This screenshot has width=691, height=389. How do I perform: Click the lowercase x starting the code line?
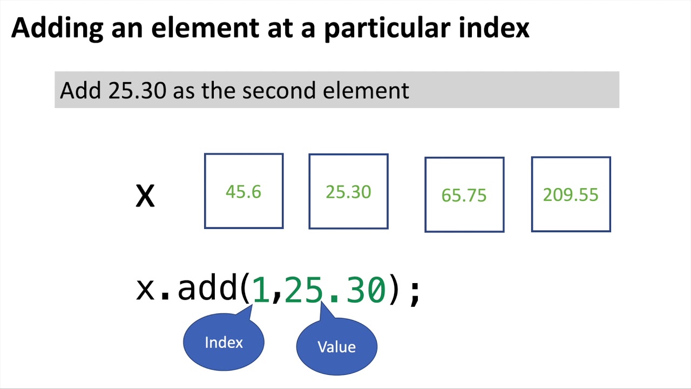click(x=146, y=289)
